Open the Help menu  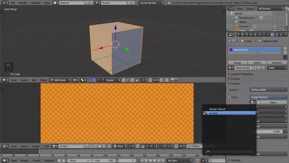point(47,3)
